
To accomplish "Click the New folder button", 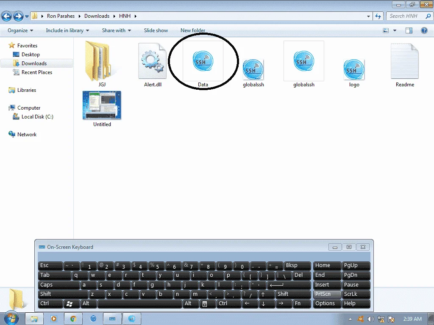I will [193, 30].
